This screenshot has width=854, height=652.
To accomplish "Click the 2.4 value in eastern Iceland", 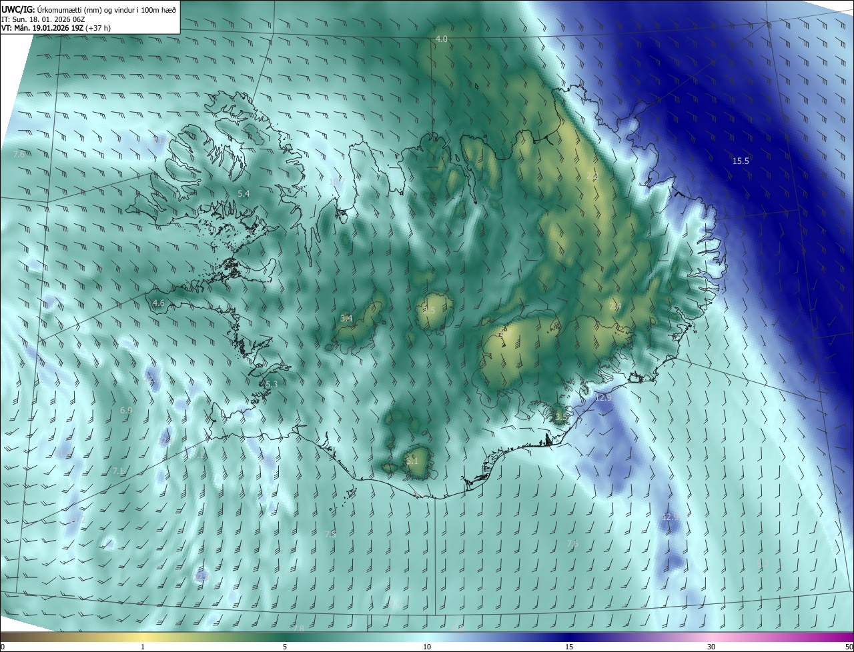I will pyautogui.click(x=615, y=306).
